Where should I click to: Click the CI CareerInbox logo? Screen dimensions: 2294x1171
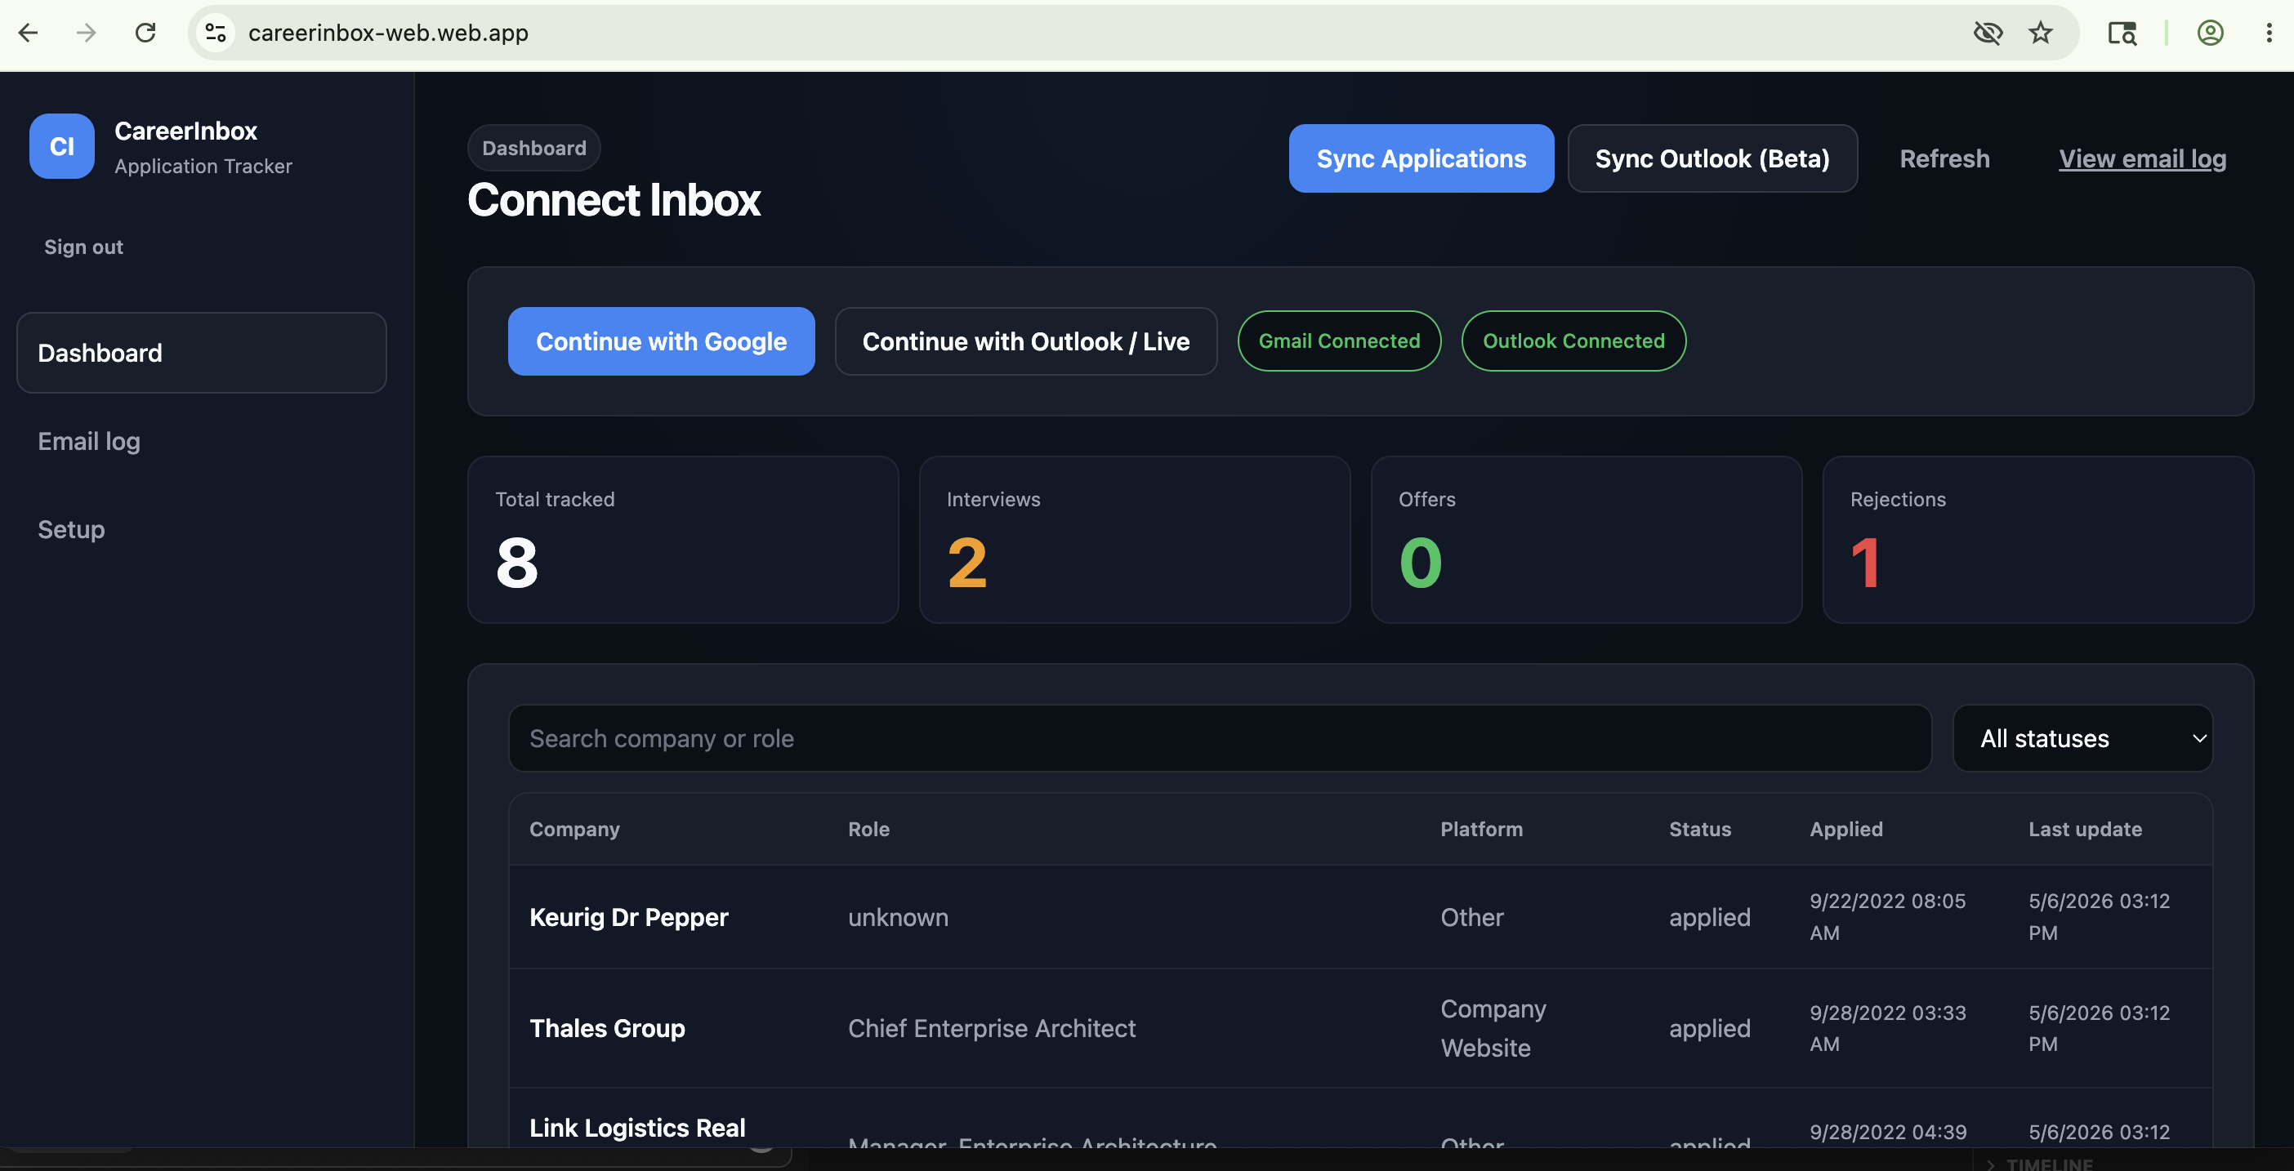click(61, 146)
